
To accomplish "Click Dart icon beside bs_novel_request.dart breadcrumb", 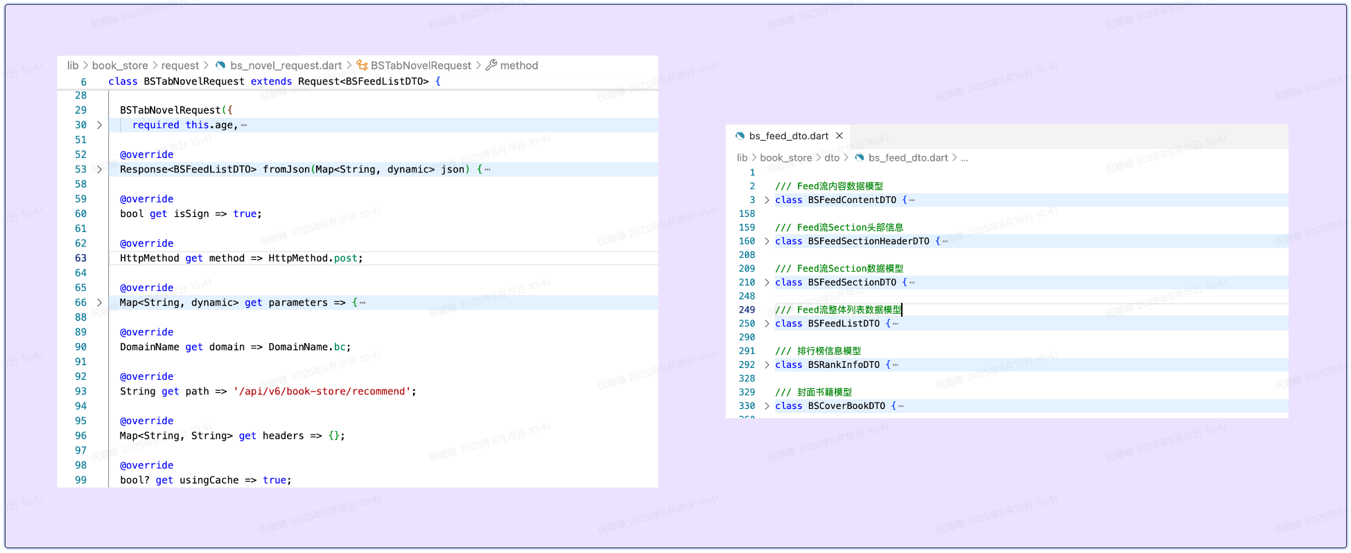I will [x=220, y=65].
